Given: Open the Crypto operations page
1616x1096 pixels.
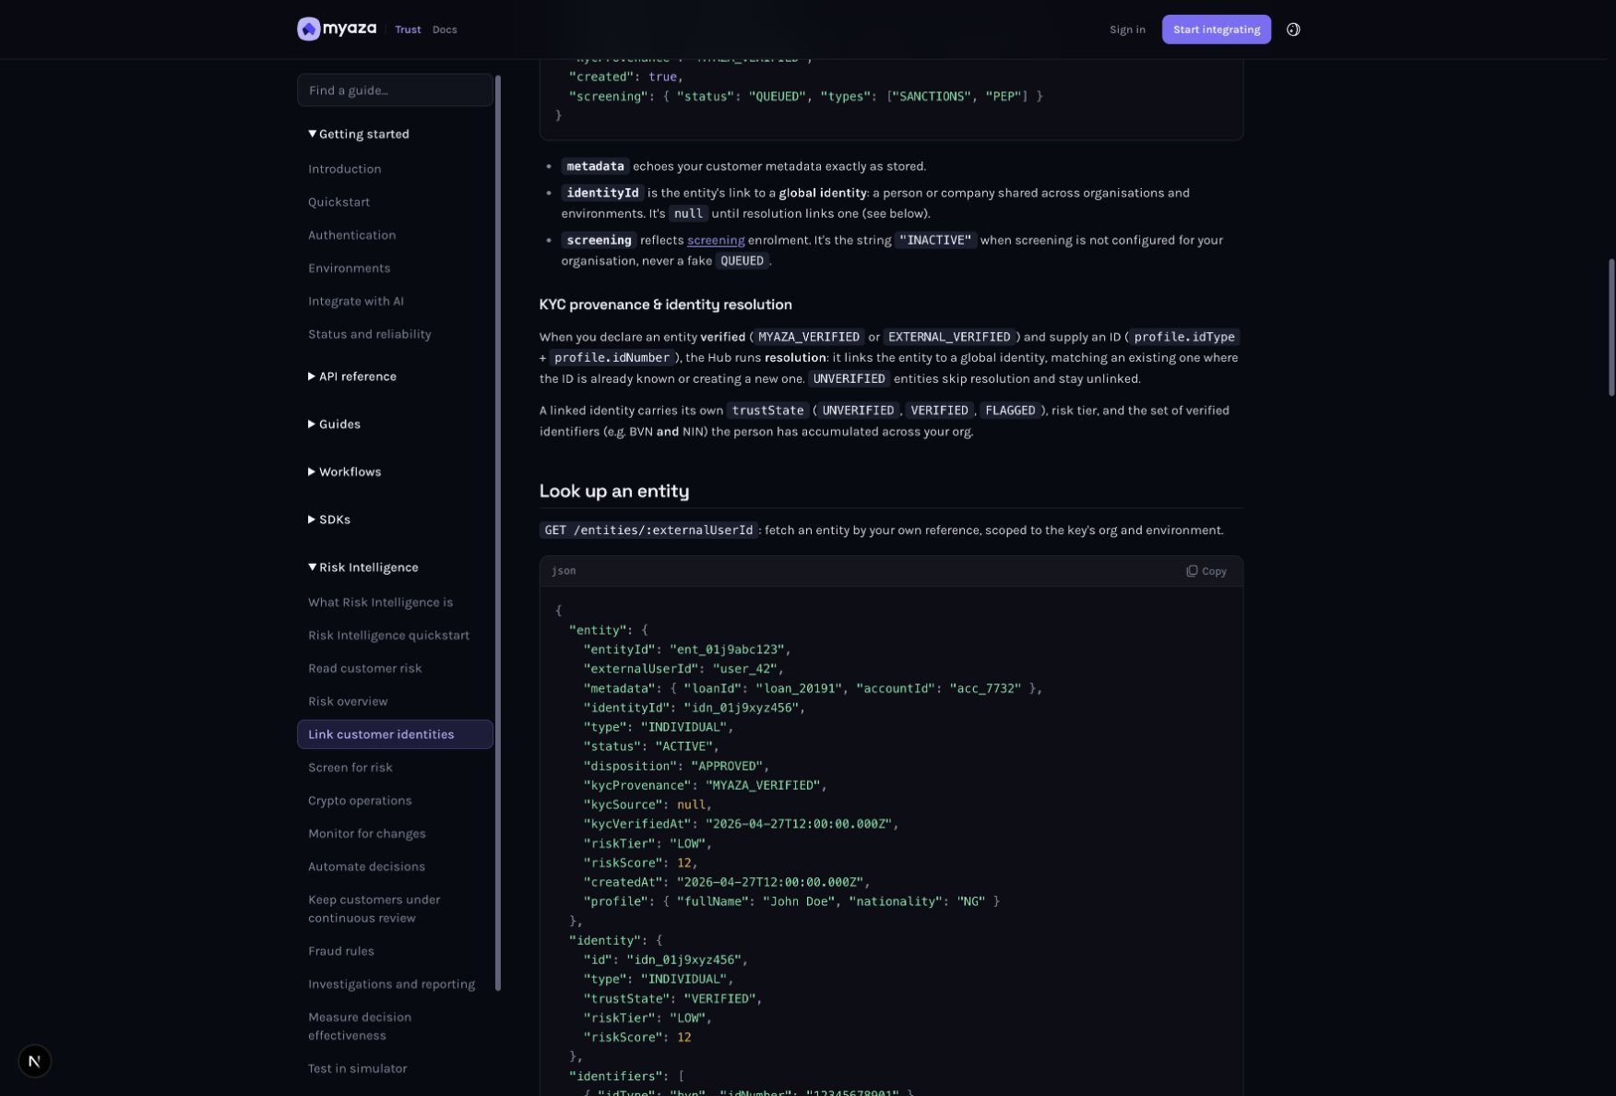Looking at the screenshot, I should (360, 801).
